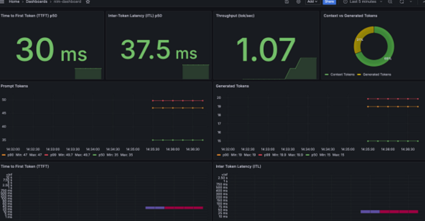Open Time to First Token p50 panel title
Image resolution: width=425 pixels, height=221 pixels.
pos(29,16)
